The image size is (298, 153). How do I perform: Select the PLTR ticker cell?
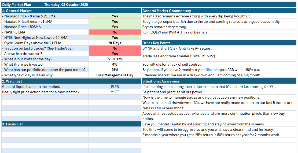tap(115, 87)
